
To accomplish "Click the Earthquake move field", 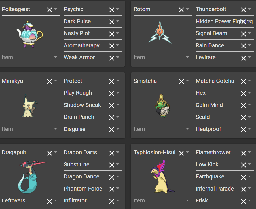I will click(225, 177).
